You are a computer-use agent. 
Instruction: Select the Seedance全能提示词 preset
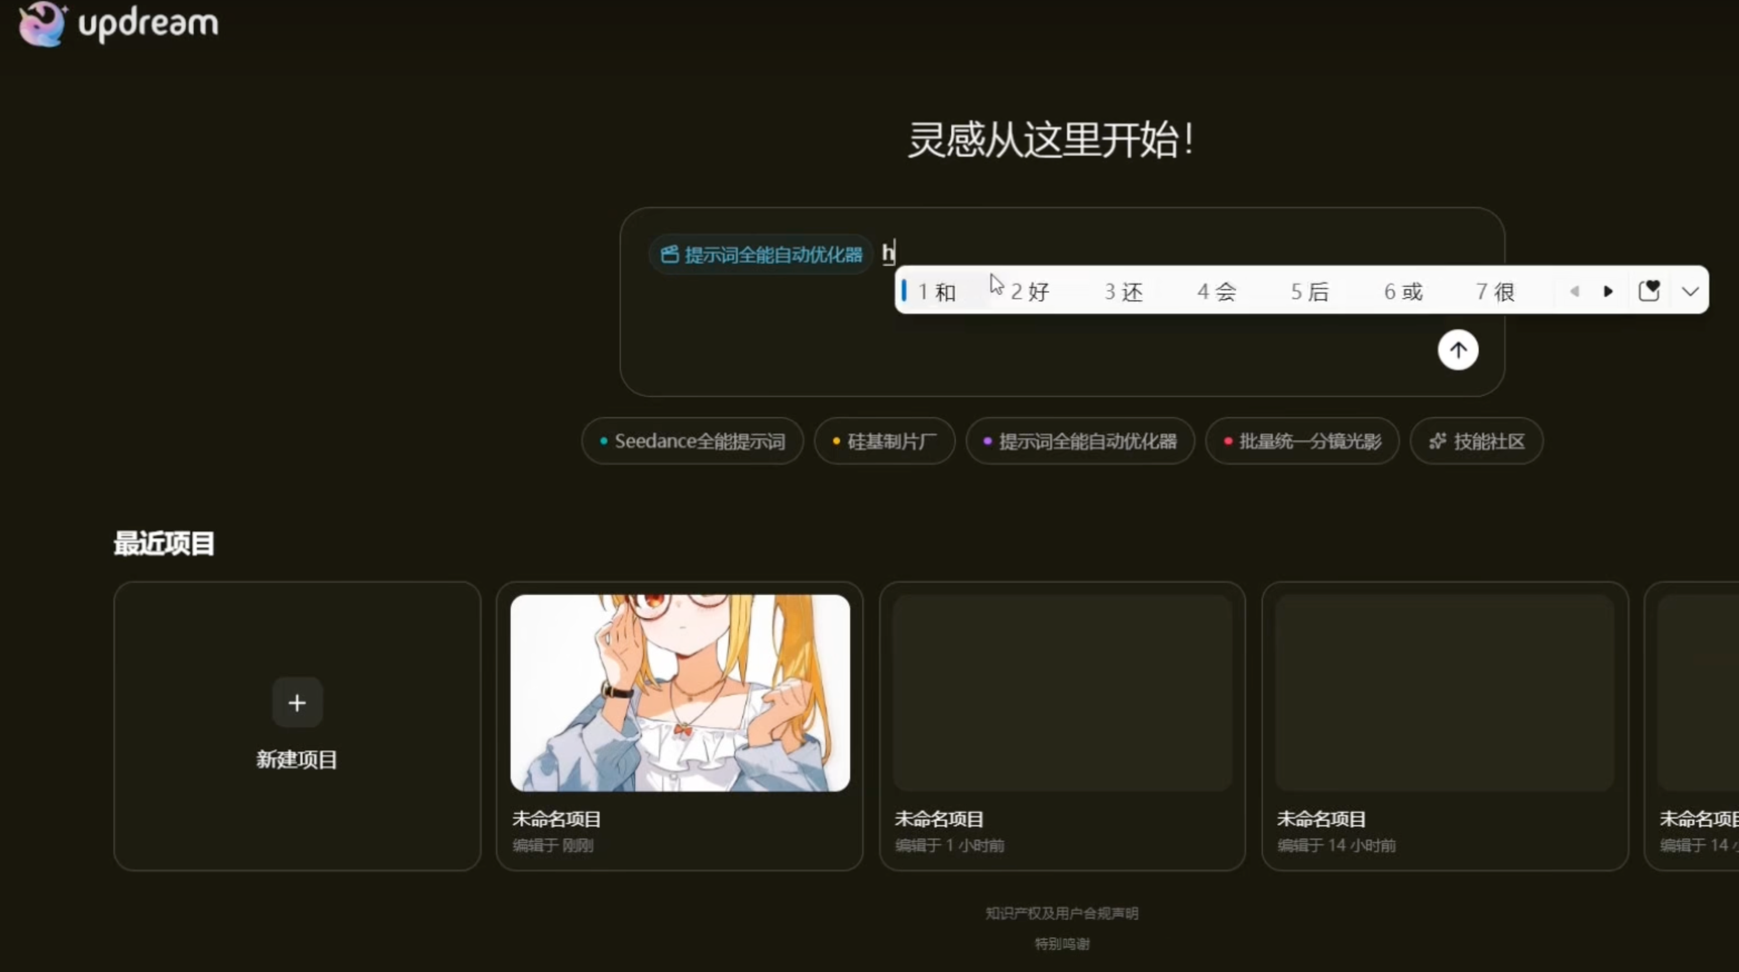click(x=693, y=442)
